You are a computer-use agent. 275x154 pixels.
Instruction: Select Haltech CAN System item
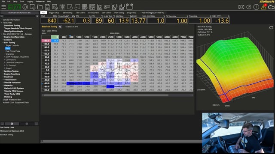14,89
